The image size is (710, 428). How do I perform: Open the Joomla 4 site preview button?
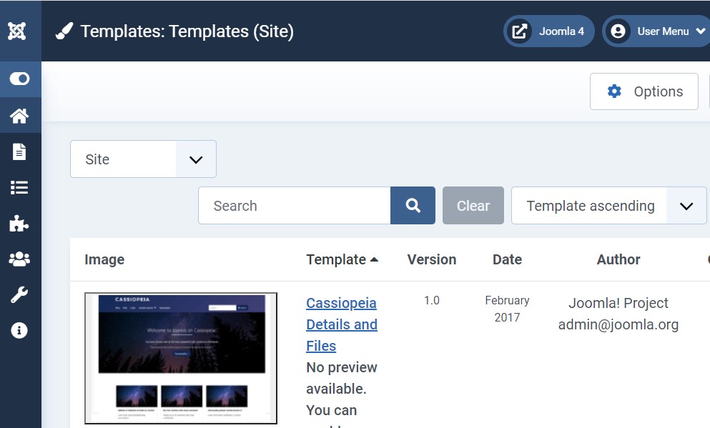[x=549, y=31]
